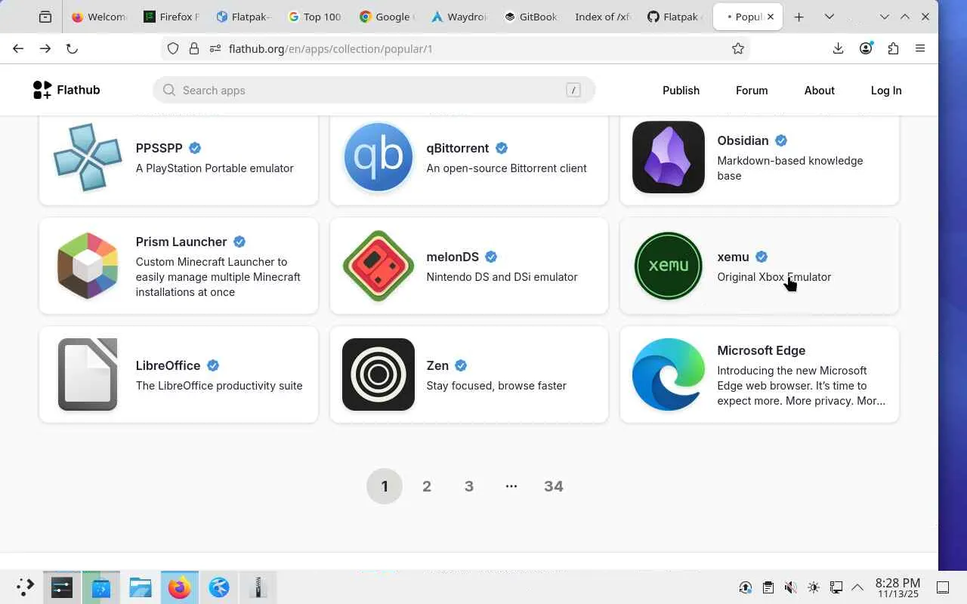This screenshot has width=967, height=604.
Task: Switch to the Welcome tab
Action: [99, 17]
